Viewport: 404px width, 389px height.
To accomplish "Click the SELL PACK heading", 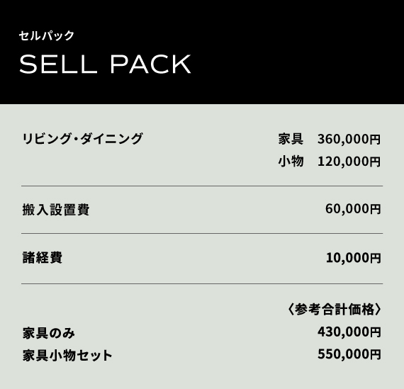I will pos(105,64).
